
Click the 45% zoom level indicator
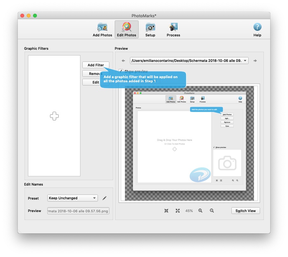click(189, 210)
